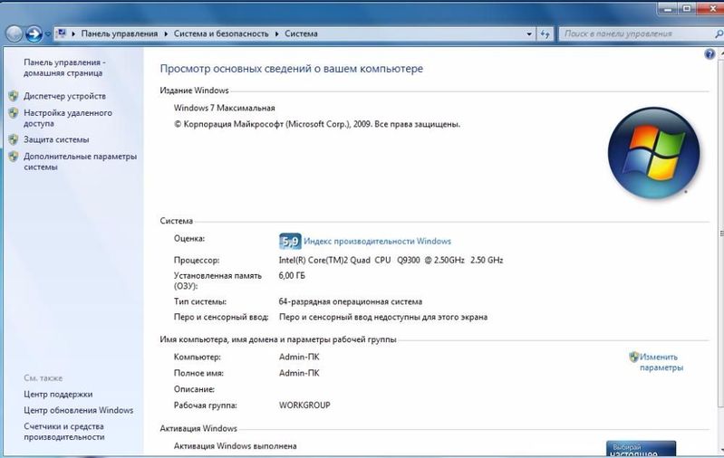This screenshot has height=458, width=724.
Task: Open the recent pages dropdown arrow
Action: 47,34
